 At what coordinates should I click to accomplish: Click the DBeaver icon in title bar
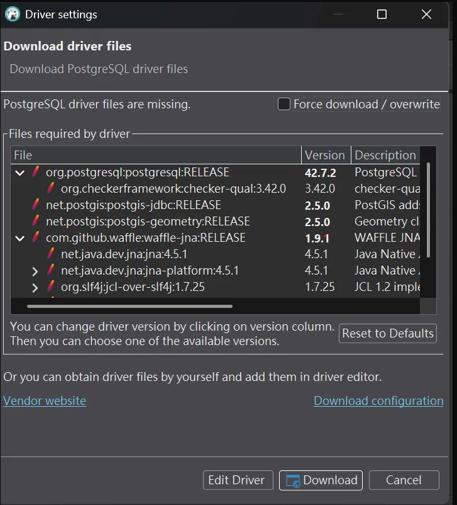click(x=13, y=14)
